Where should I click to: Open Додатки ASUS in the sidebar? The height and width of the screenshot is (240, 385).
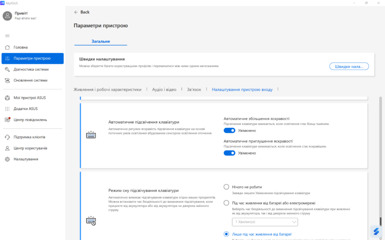click(x=32, y=109)
